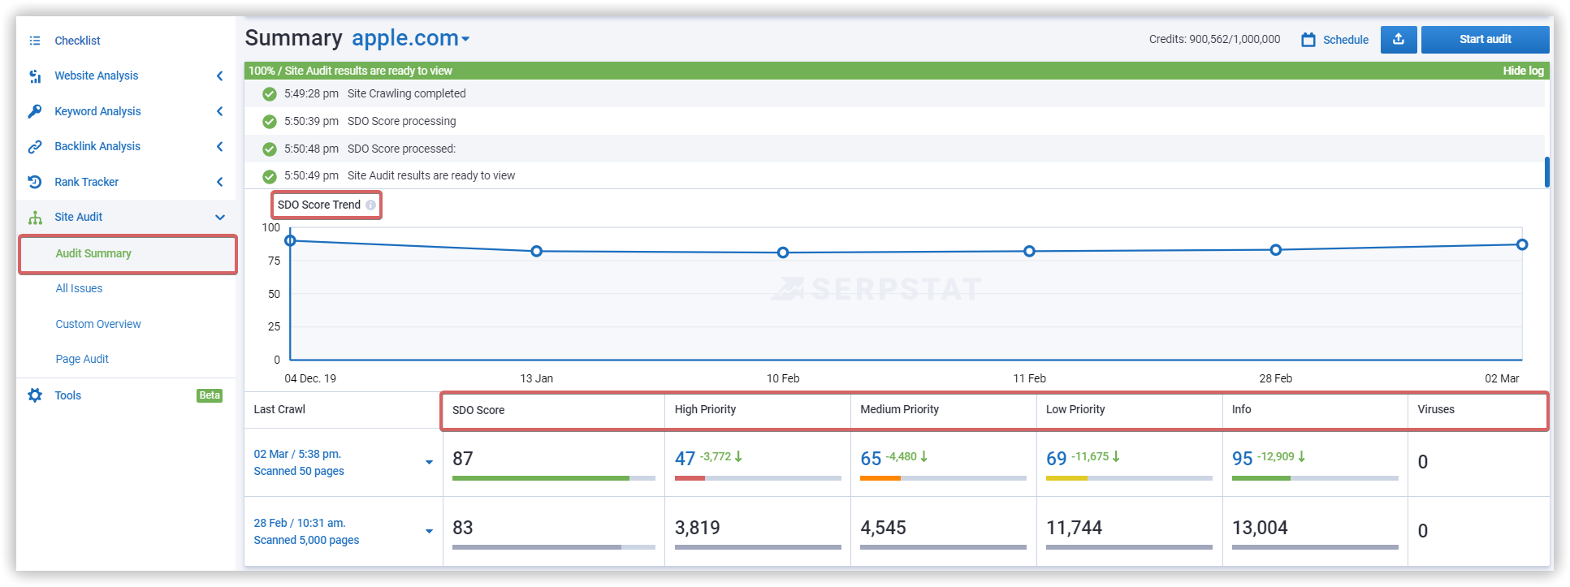
Task: Click the 28 Feb Low Priority value 11,744
Action: (x=1074, y=528)
